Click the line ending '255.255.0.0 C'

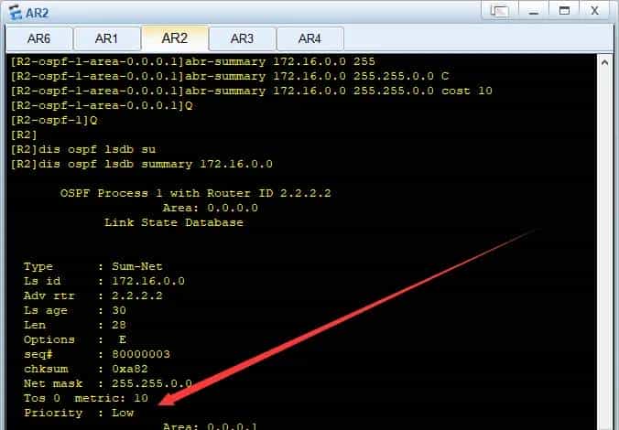pos(229,76)
